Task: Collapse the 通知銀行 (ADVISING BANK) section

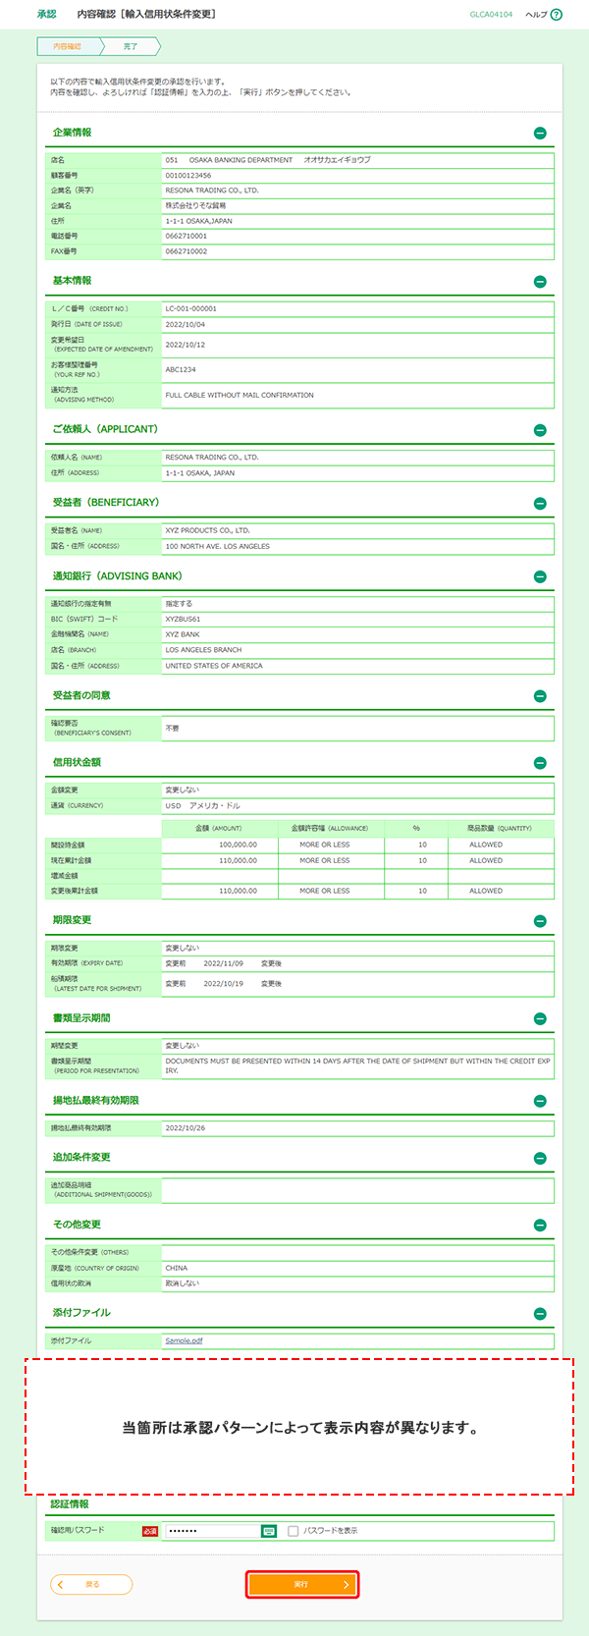Action: pos(540,577)
